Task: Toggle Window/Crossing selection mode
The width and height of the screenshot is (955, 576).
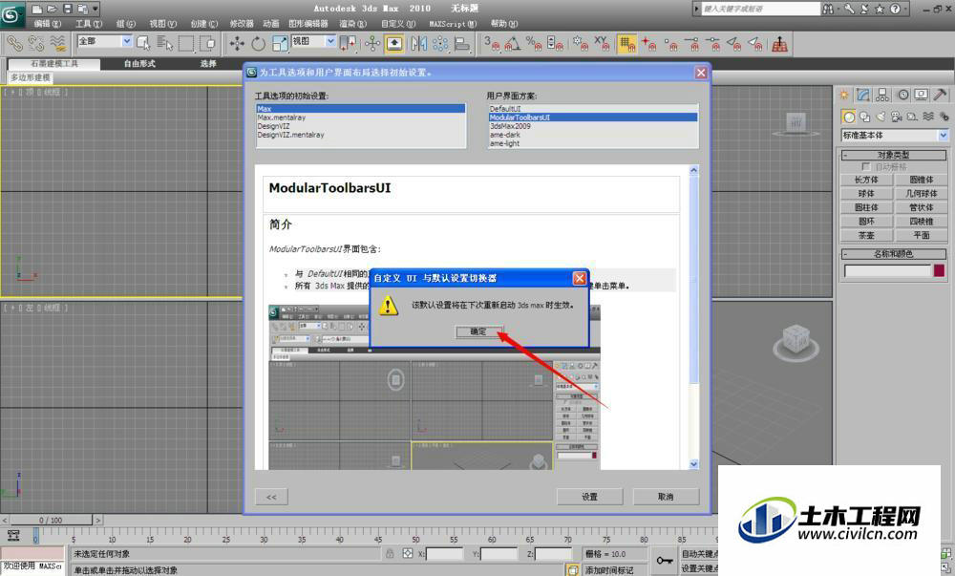Action: 207,43
